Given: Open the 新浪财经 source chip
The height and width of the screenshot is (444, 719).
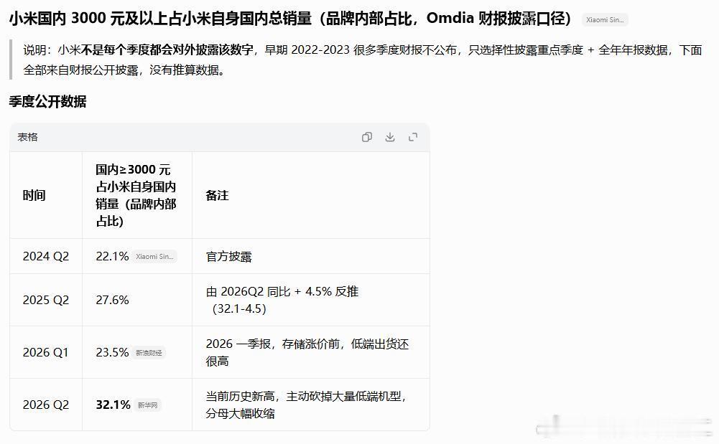Looking at the screenshot, I should (149, 353).
